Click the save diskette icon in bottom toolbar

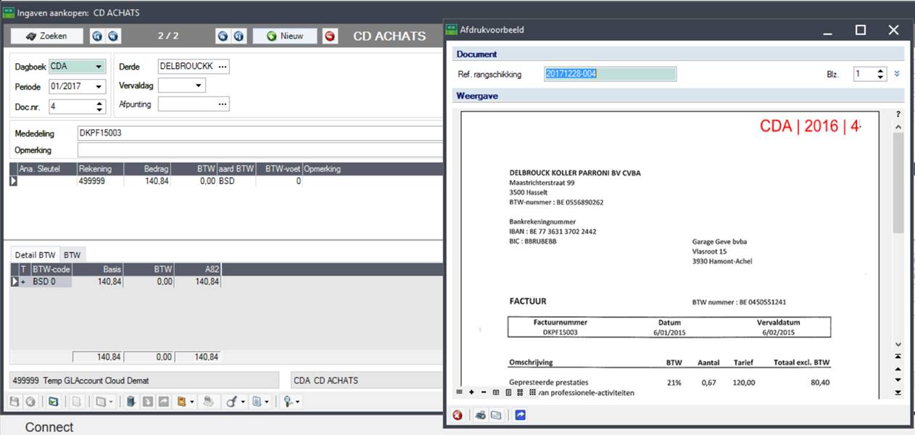(x=15, y=401)
